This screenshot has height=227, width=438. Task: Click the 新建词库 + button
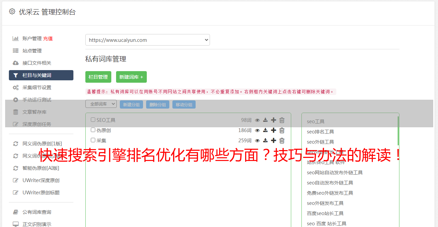pyautogui.click(x=131, y=77)
